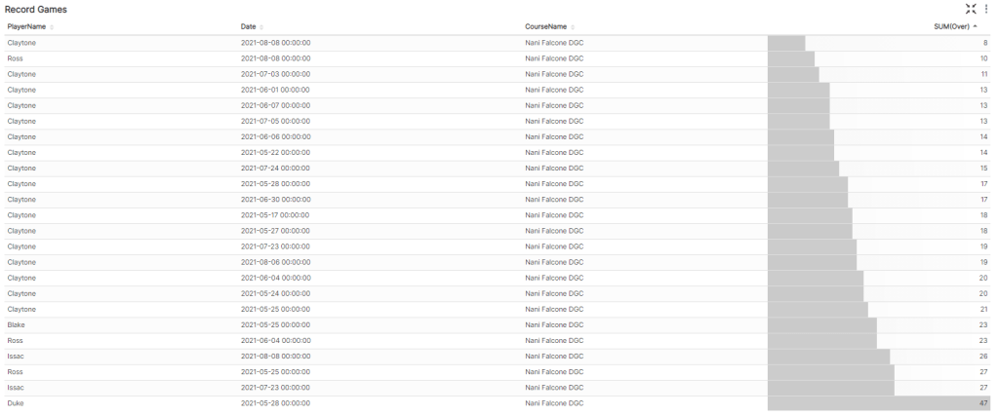Click the sort icon next to Date
This screenshot has height=415, width=998.
tap(261, 27)
